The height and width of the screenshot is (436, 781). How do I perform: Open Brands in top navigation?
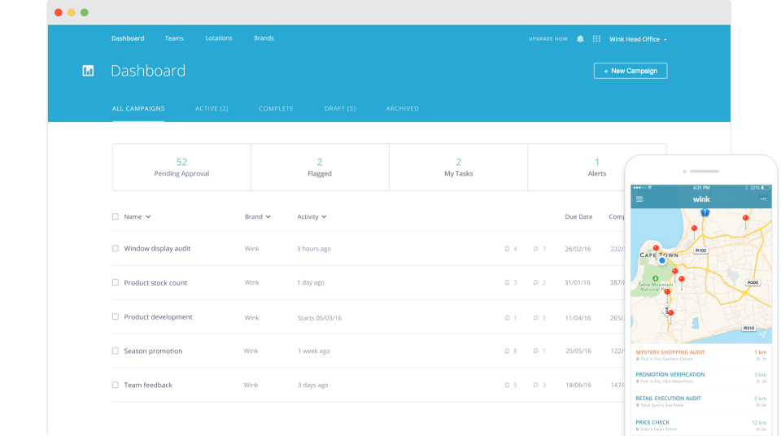[x=264, y=38]
